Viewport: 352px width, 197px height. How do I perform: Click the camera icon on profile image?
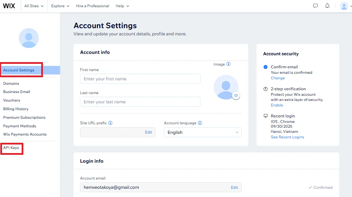pos(236,96)
